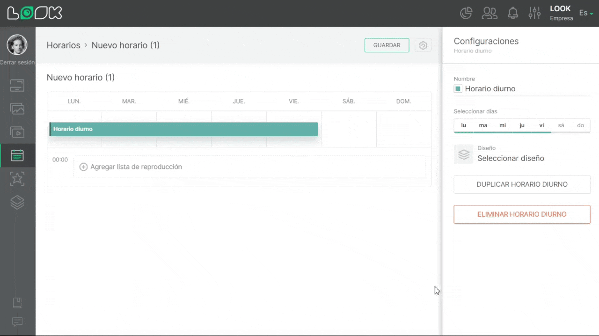Click the user avatar photo
The width and height of the screenshot is (599, 336).
17,45
